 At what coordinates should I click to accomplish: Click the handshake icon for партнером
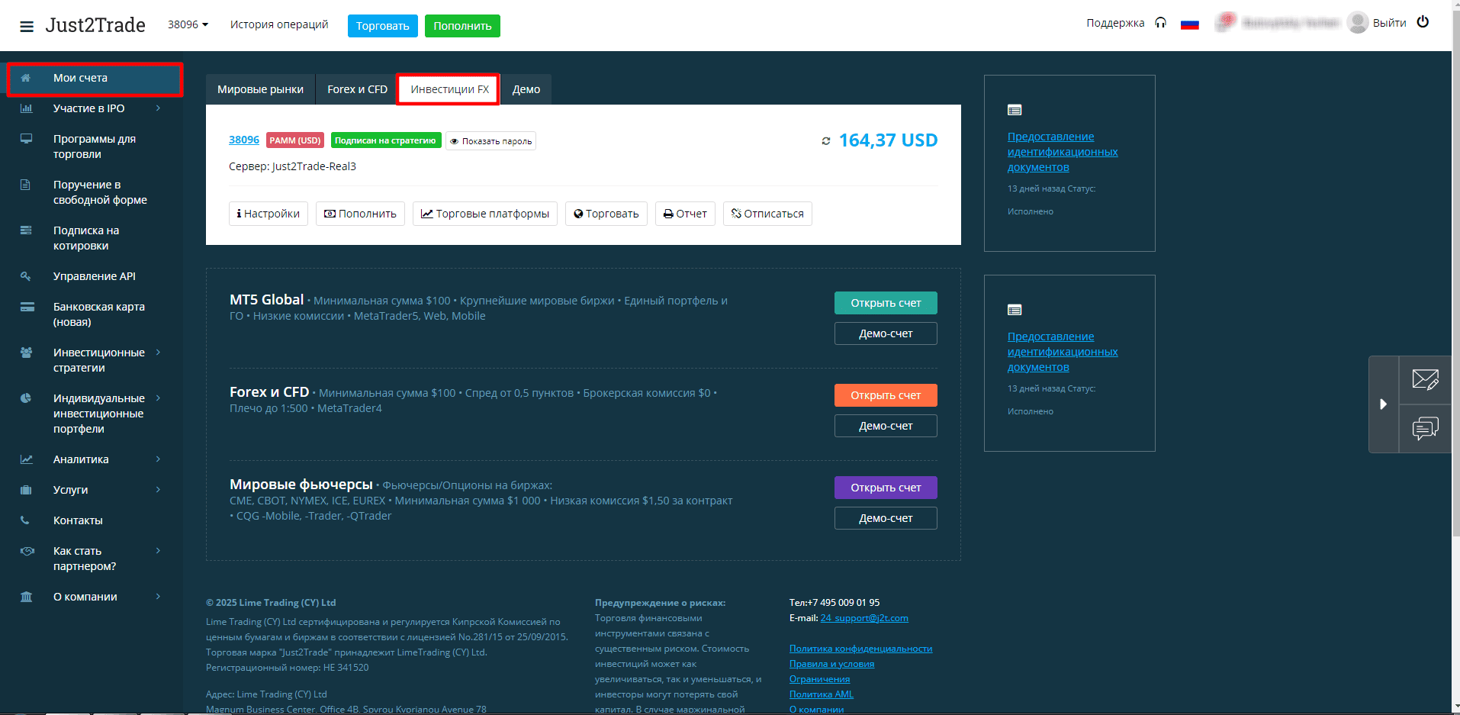(x=27, y=551)
